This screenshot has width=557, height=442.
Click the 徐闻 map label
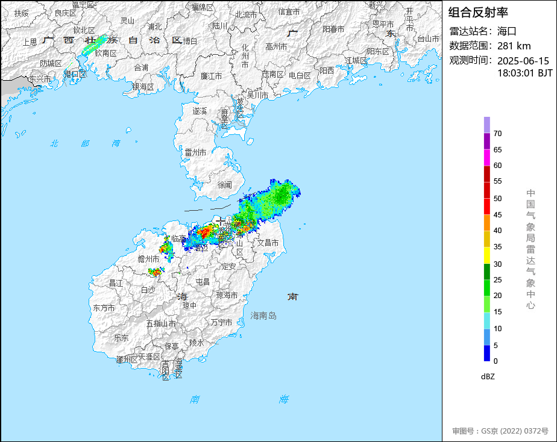coord(224,185)
